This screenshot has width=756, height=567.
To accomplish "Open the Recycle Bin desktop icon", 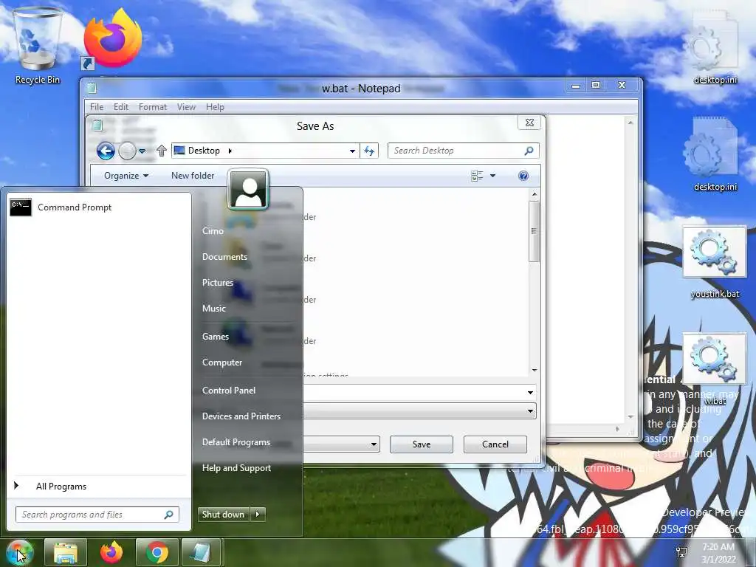I will pyautogui.click(x=37, y=47).
